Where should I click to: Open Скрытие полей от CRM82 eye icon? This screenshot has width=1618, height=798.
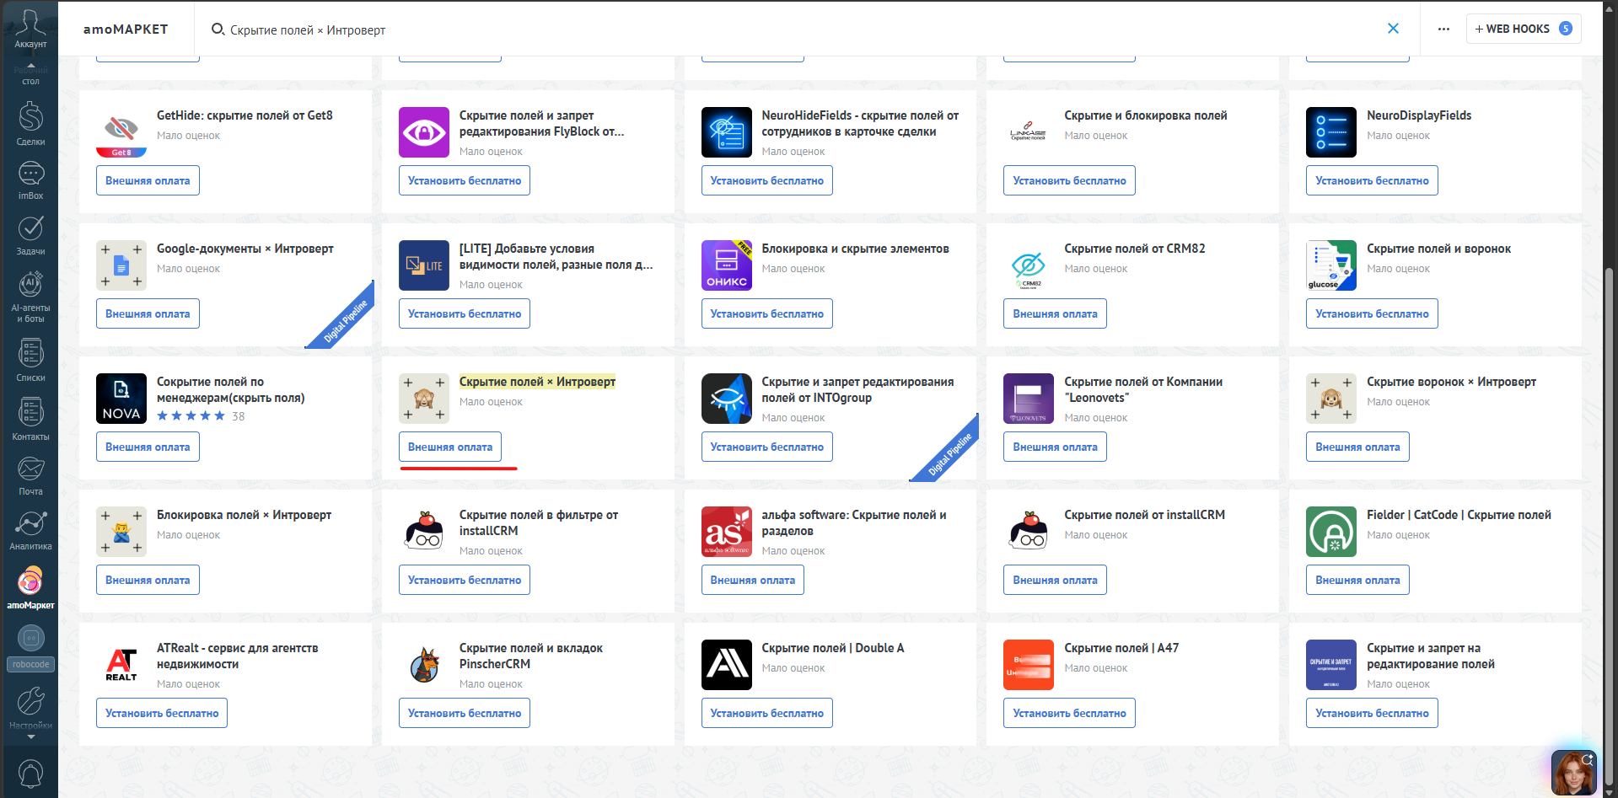(x=1029, y=265)
